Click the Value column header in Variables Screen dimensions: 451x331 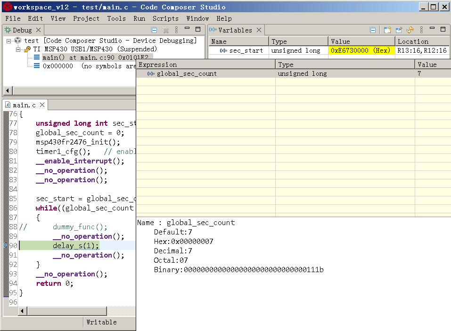coord(361,41)
